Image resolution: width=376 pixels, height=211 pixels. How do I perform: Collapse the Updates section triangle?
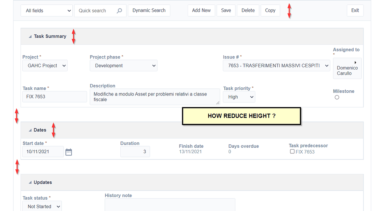(30, 182)
